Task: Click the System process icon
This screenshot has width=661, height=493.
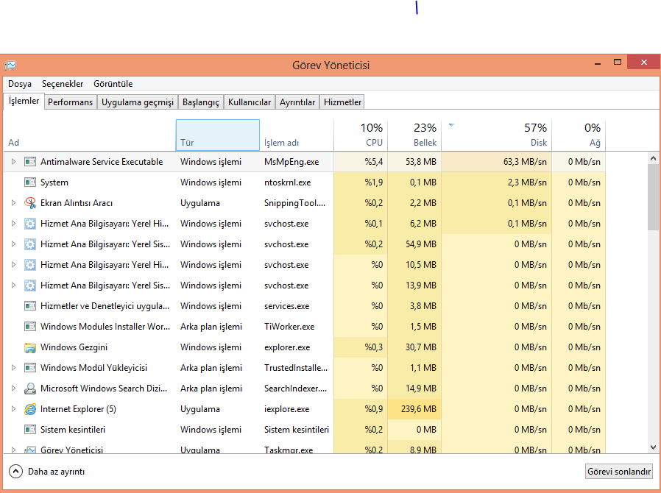Action: (x=30, y=182)
